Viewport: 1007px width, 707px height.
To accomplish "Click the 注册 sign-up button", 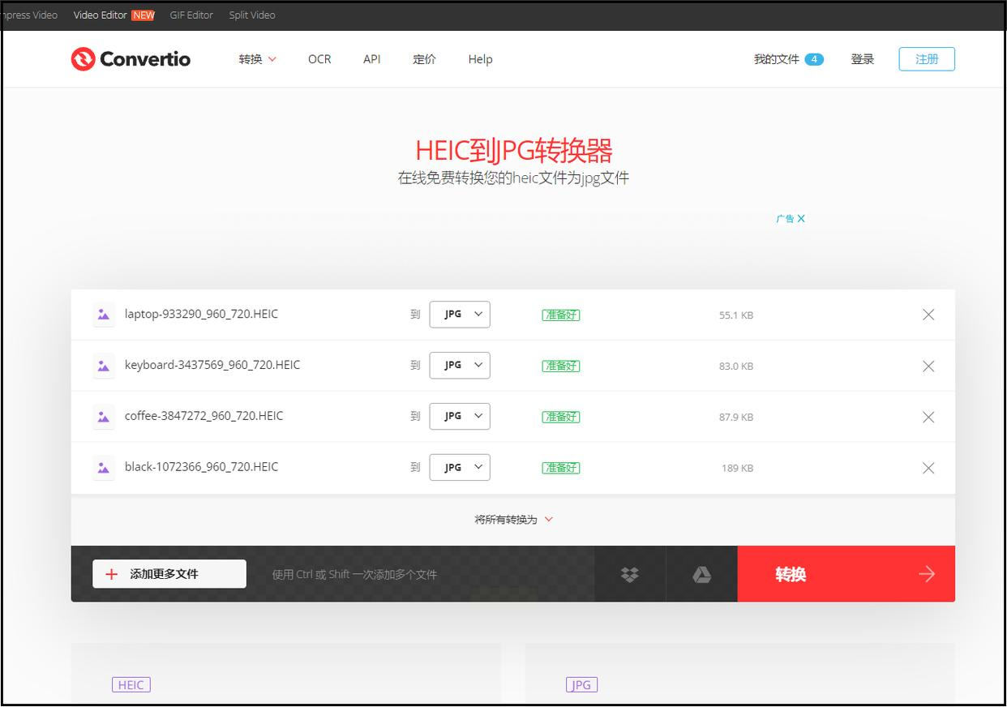I will 927,59.
